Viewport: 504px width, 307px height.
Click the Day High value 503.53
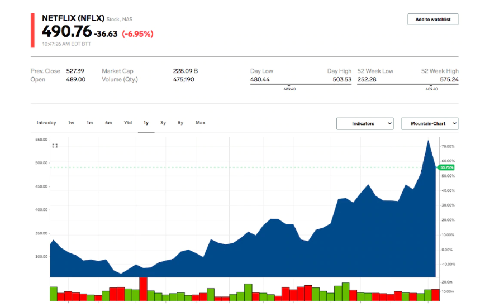coord(342,80)
